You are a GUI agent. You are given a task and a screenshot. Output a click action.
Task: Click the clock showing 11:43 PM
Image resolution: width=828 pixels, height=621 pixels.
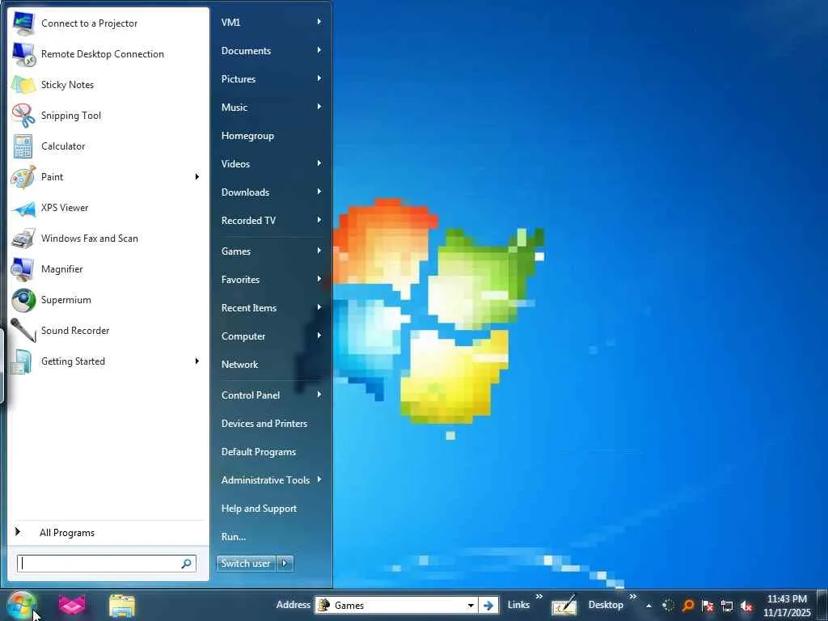point(787,599)
